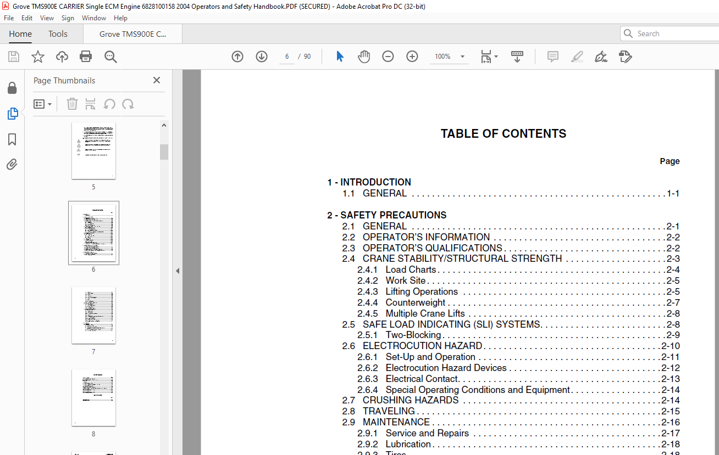Open the Attachments paperclip panel
This screenshot has height=455, width=719.
pyautogui.click(x=12, y=164)
